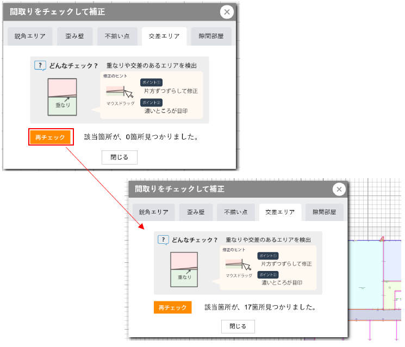Click the question mark icon in the upper dialog
Image resolution: width=405 pixels, height=347 pixels.
click(x=40, y=66)
